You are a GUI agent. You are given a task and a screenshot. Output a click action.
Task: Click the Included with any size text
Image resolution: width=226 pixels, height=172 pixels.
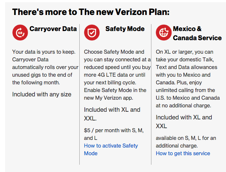41,95
